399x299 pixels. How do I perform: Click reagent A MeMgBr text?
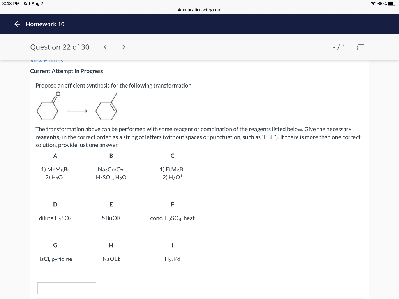(55, 173)
